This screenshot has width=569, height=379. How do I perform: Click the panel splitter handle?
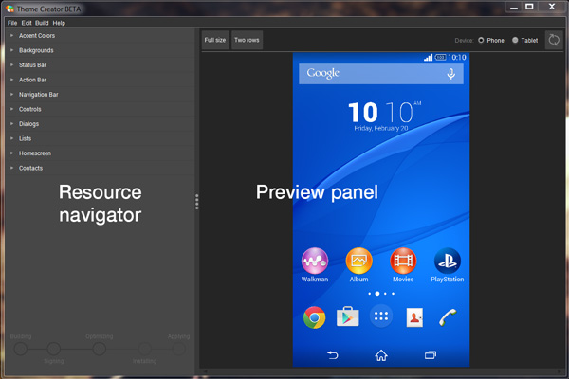tap(196, 202)
